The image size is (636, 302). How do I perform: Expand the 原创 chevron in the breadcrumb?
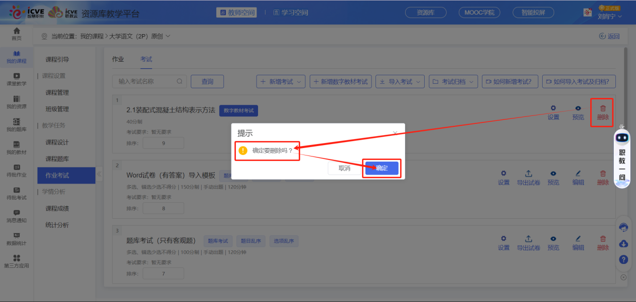coord(168,36)
